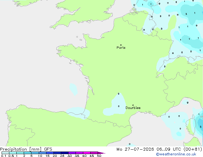Pick the 5 to 10 mm legend swatch
Viewport: 203px width, 157px height.
click(x=35, y=153)
